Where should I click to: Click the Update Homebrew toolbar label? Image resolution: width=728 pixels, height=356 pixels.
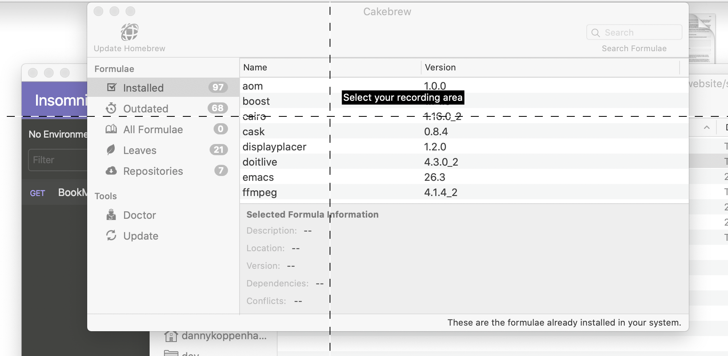[x=130, y=48]
